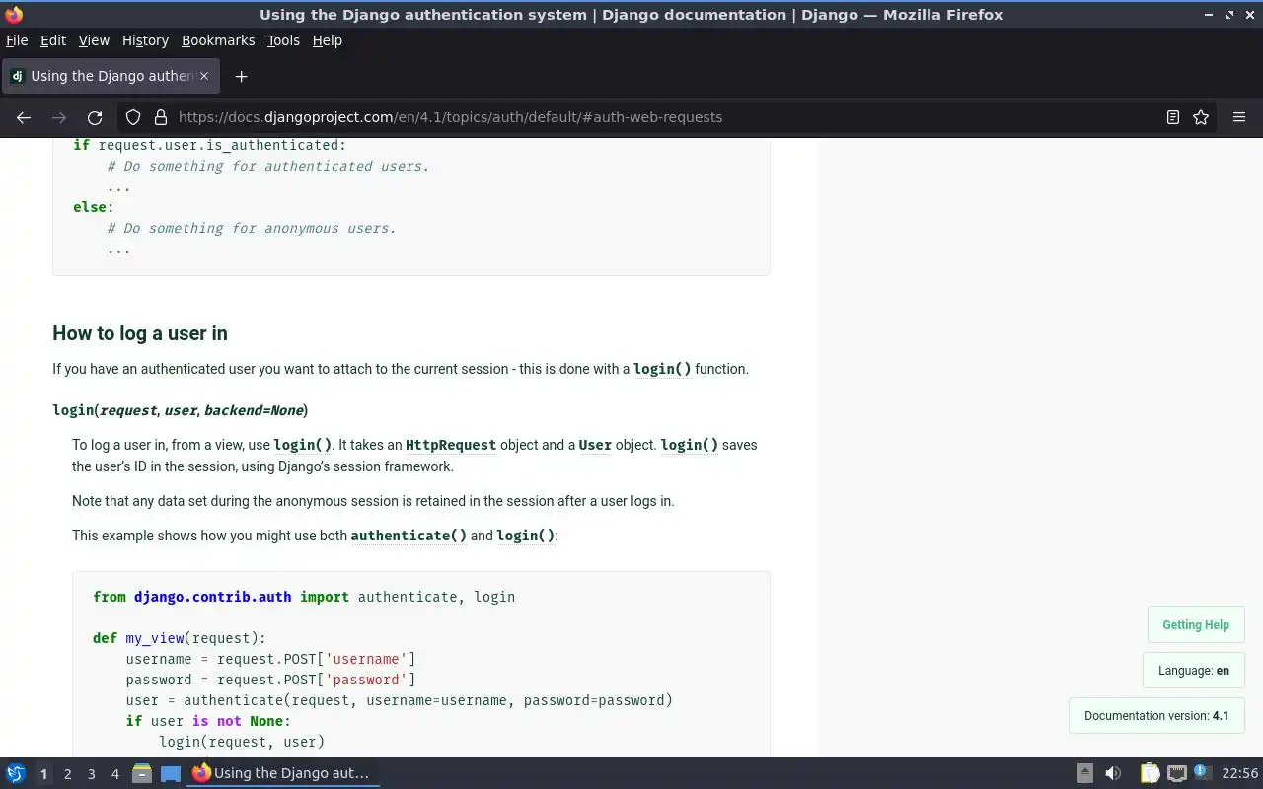Click the Getting Help button

click(1196, 624)
